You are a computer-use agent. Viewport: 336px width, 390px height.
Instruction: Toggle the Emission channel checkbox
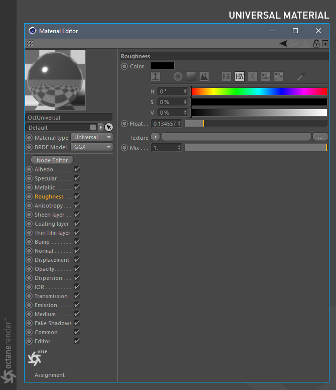pyautogui.click(x=77, y=305)
